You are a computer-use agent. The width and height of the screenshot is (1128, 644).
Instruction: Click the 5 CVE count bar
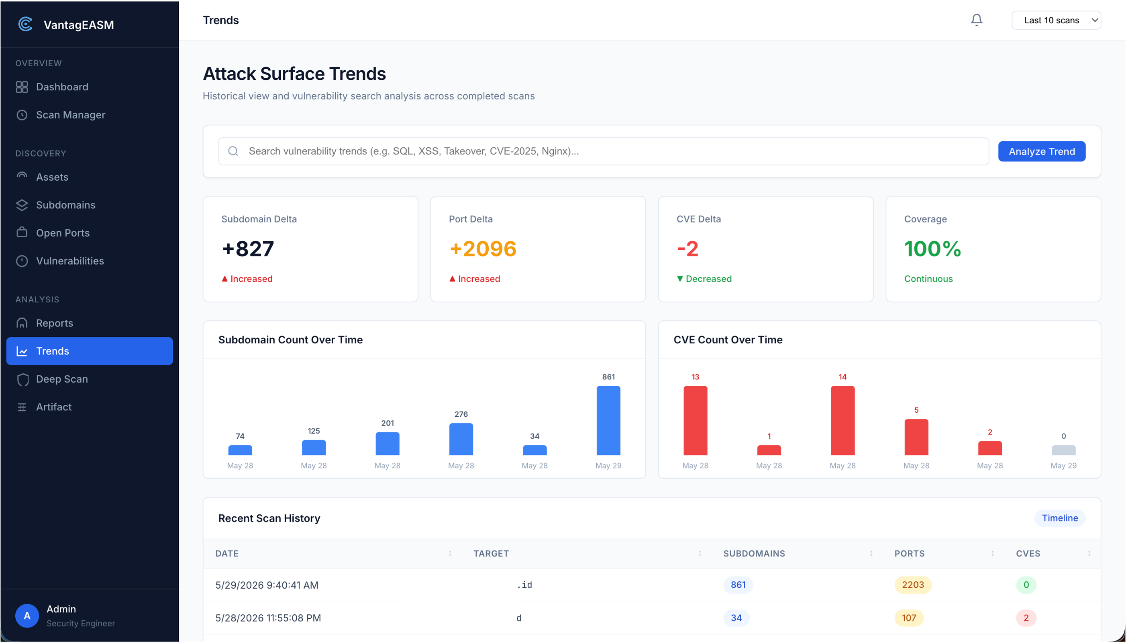point(916,437)
